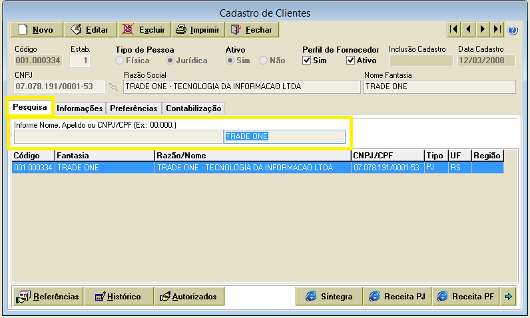The image size is (530, 318).
Task: Click the empty left search field
Action: (119, 136)
